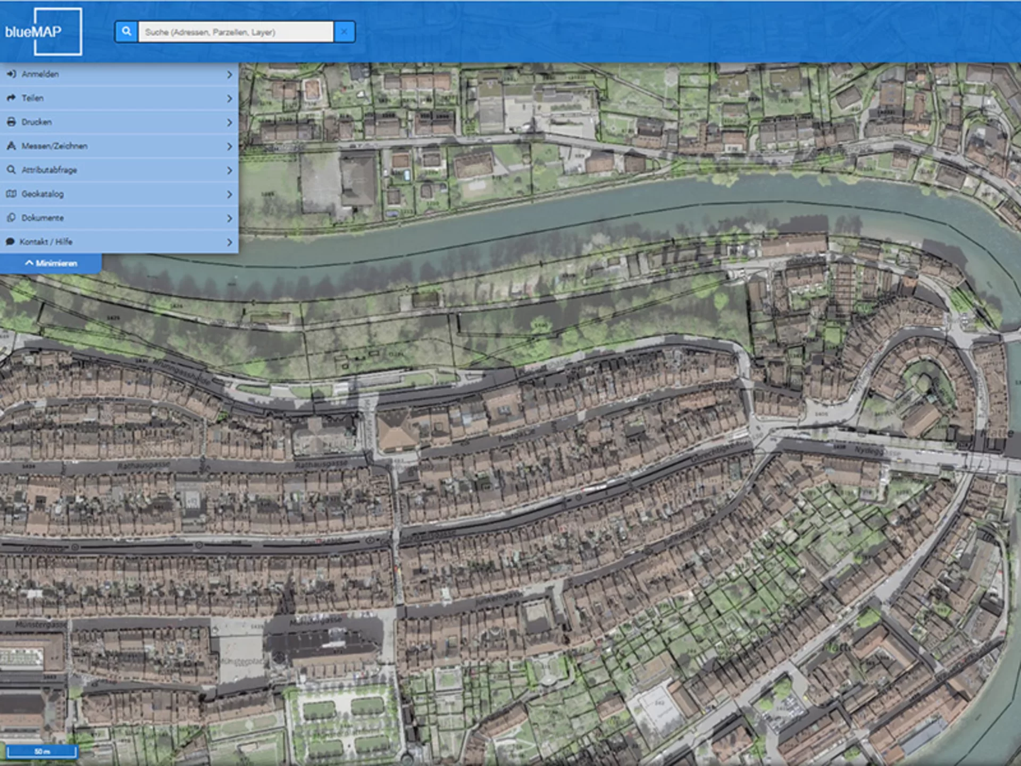This screenshot has width=1021, height=766.
Task: Click the Attributabfrage magnifier icon
Action: pos(11,170)
